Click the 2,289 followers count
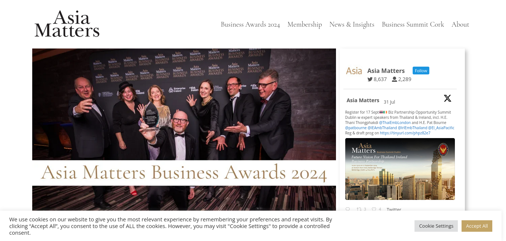This screenshot has width=506, height=241. [x=405, y=79]
